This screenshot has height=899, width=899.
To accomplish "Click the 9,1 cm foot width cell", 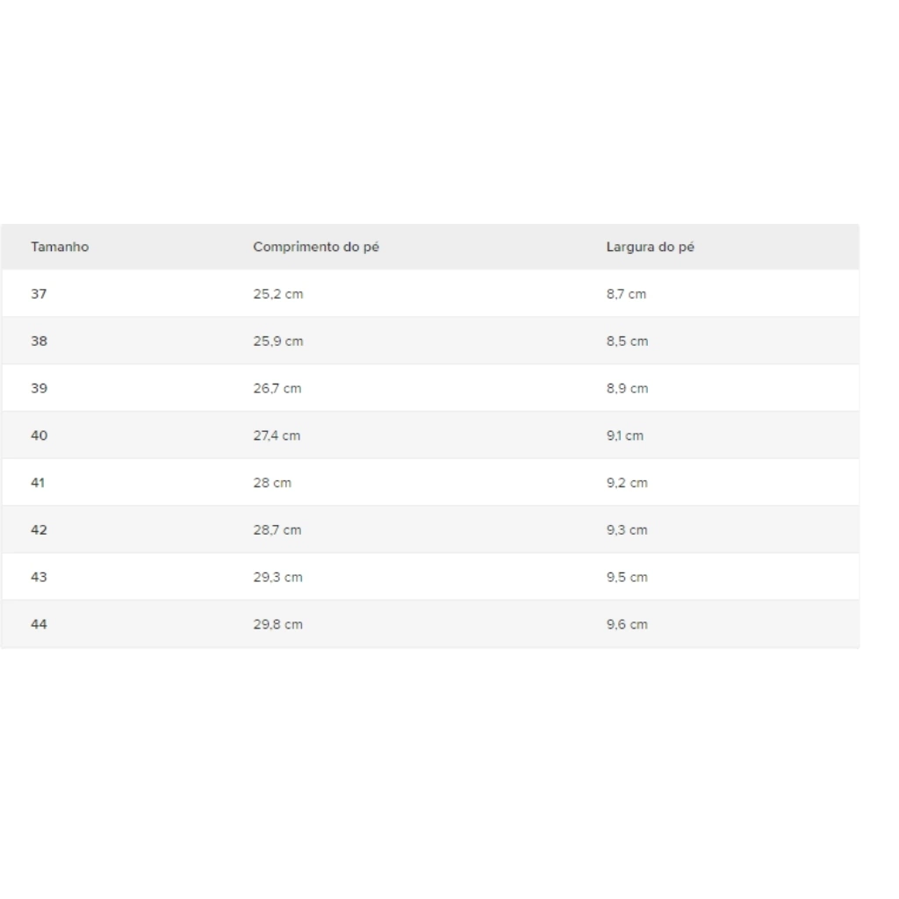I will click(x=625, y=435).
